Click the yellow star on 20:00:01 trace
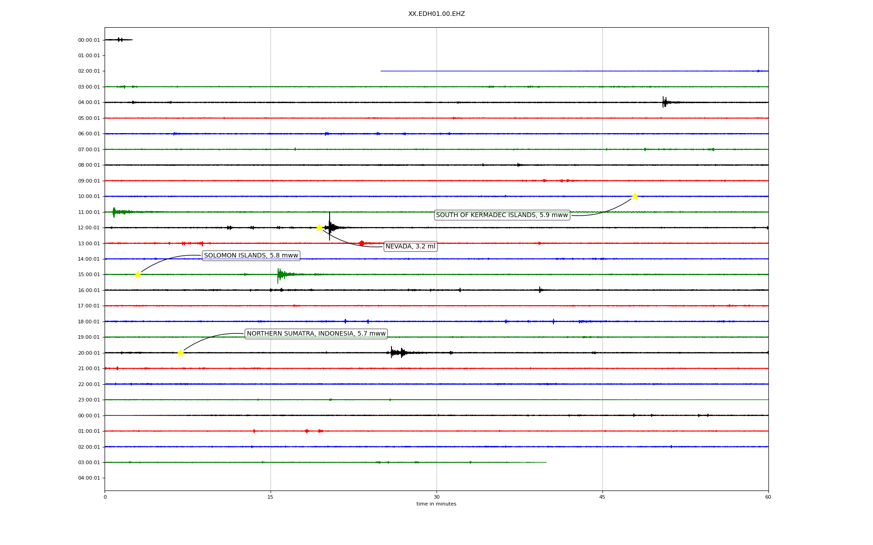873x545 pixels. point(181,353)
